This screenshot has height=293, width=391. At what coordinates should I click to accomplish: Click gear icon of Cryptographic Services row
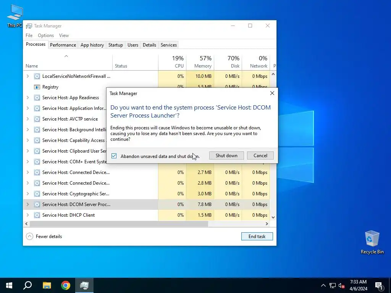click(37, 194)
